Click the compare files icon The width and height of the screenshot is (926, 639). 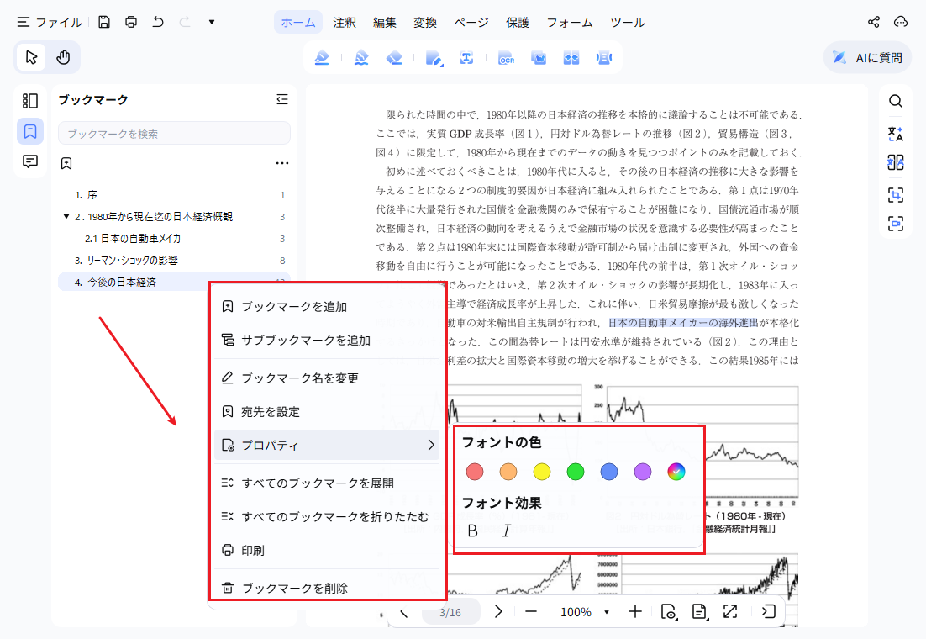click(x=571, y=58)
